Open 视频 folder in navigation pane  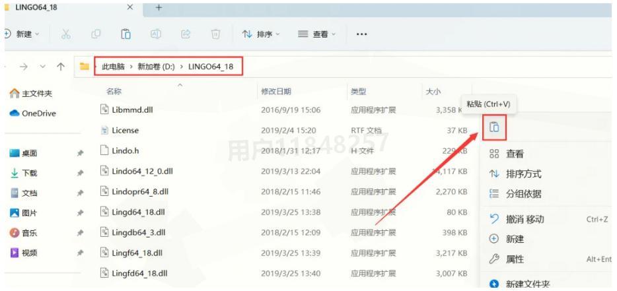[24, 253]
